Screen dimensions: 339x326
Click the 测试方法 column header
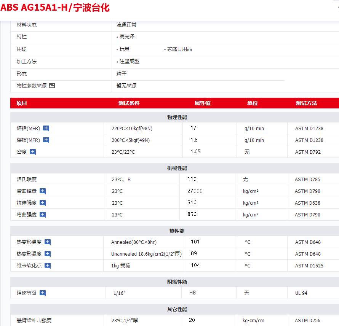(306, 103)
